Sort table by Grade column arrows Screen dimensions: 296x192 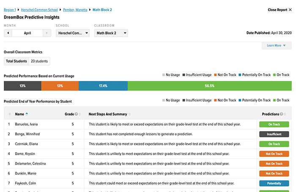(80, 114)
